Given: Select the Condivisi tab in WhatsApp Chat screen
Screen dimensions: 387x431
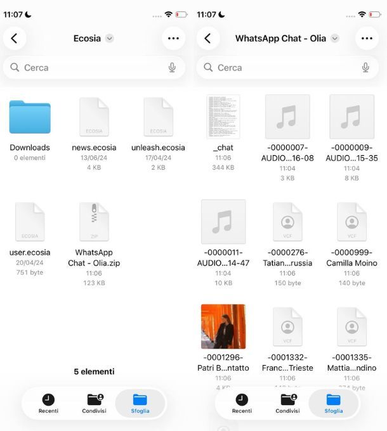Looking at the screenshot, I should (287, 403).
